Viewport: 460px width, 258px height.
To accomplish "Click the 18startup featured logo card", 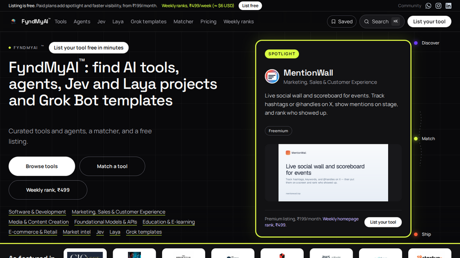I will pyautogui.click(x=429, y=253).
